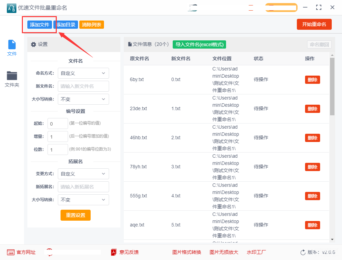Viewport: 342px width, 260px height.
Task: Click the 状态 column header
Action: [x=259, y=58]
